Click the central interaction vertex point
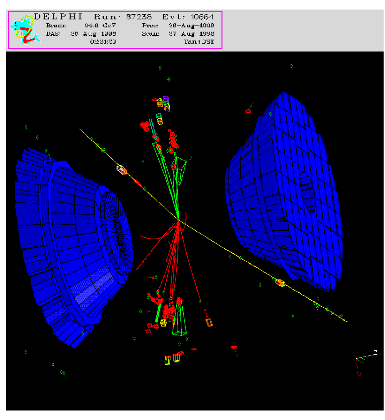Image resolution: width=385 pixels, height=420 pixels. click(178, 220)
